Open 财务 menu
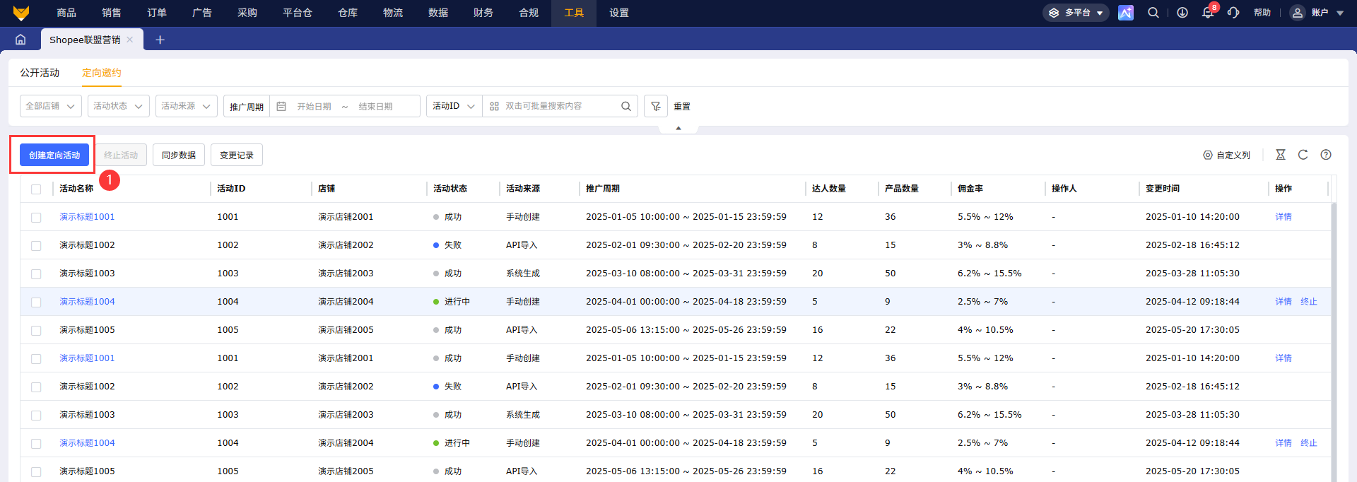This screenshot has height=482, width=1357. (483, 13)
